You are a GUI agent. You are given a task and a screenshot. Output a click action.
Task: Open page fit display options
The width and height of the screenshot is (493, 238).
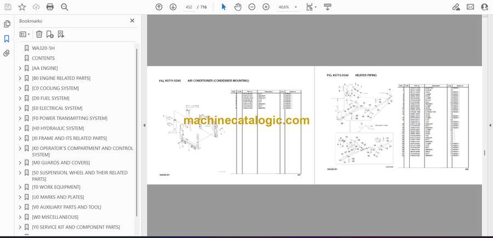(x=311, y=7)
